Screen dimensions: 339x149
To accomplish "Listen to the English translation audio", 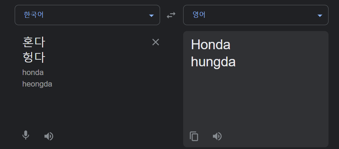I will coord(217,136).
